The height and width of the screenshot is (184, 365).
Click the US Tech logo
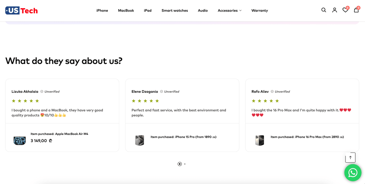coord(21,10)
